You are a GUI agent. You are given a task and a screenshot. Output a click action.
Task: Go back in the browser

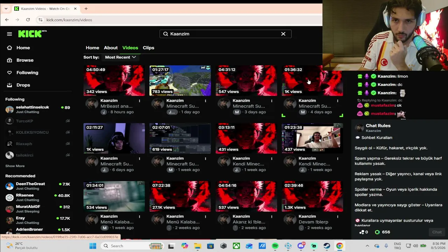coord(7,20)
